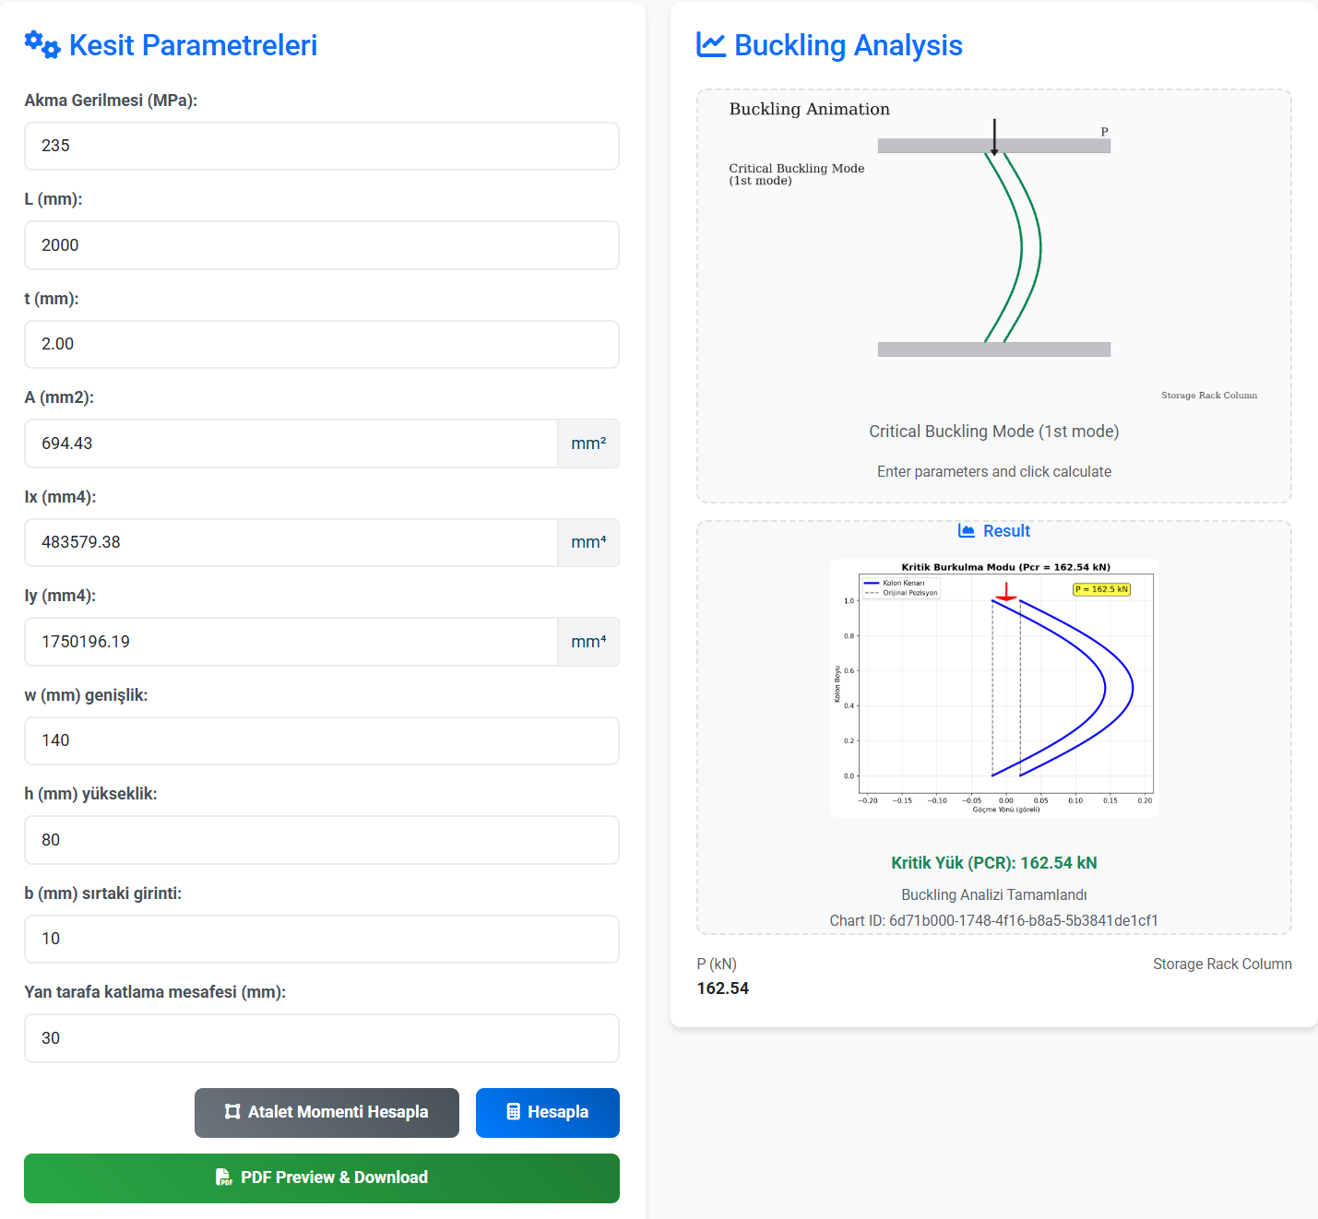Open the Kritik Burkulma Modu result chart

993,688
